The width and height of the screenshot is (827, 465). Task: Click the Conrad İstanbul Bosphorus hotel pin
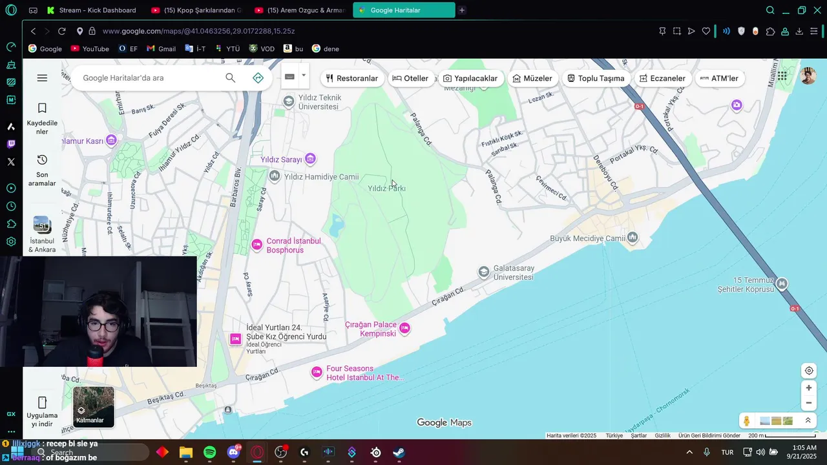pyautogui.click(x=256, y=245)
